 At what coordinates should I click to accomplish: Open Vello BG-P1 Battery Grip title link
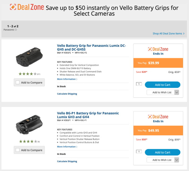click(88, 115)
